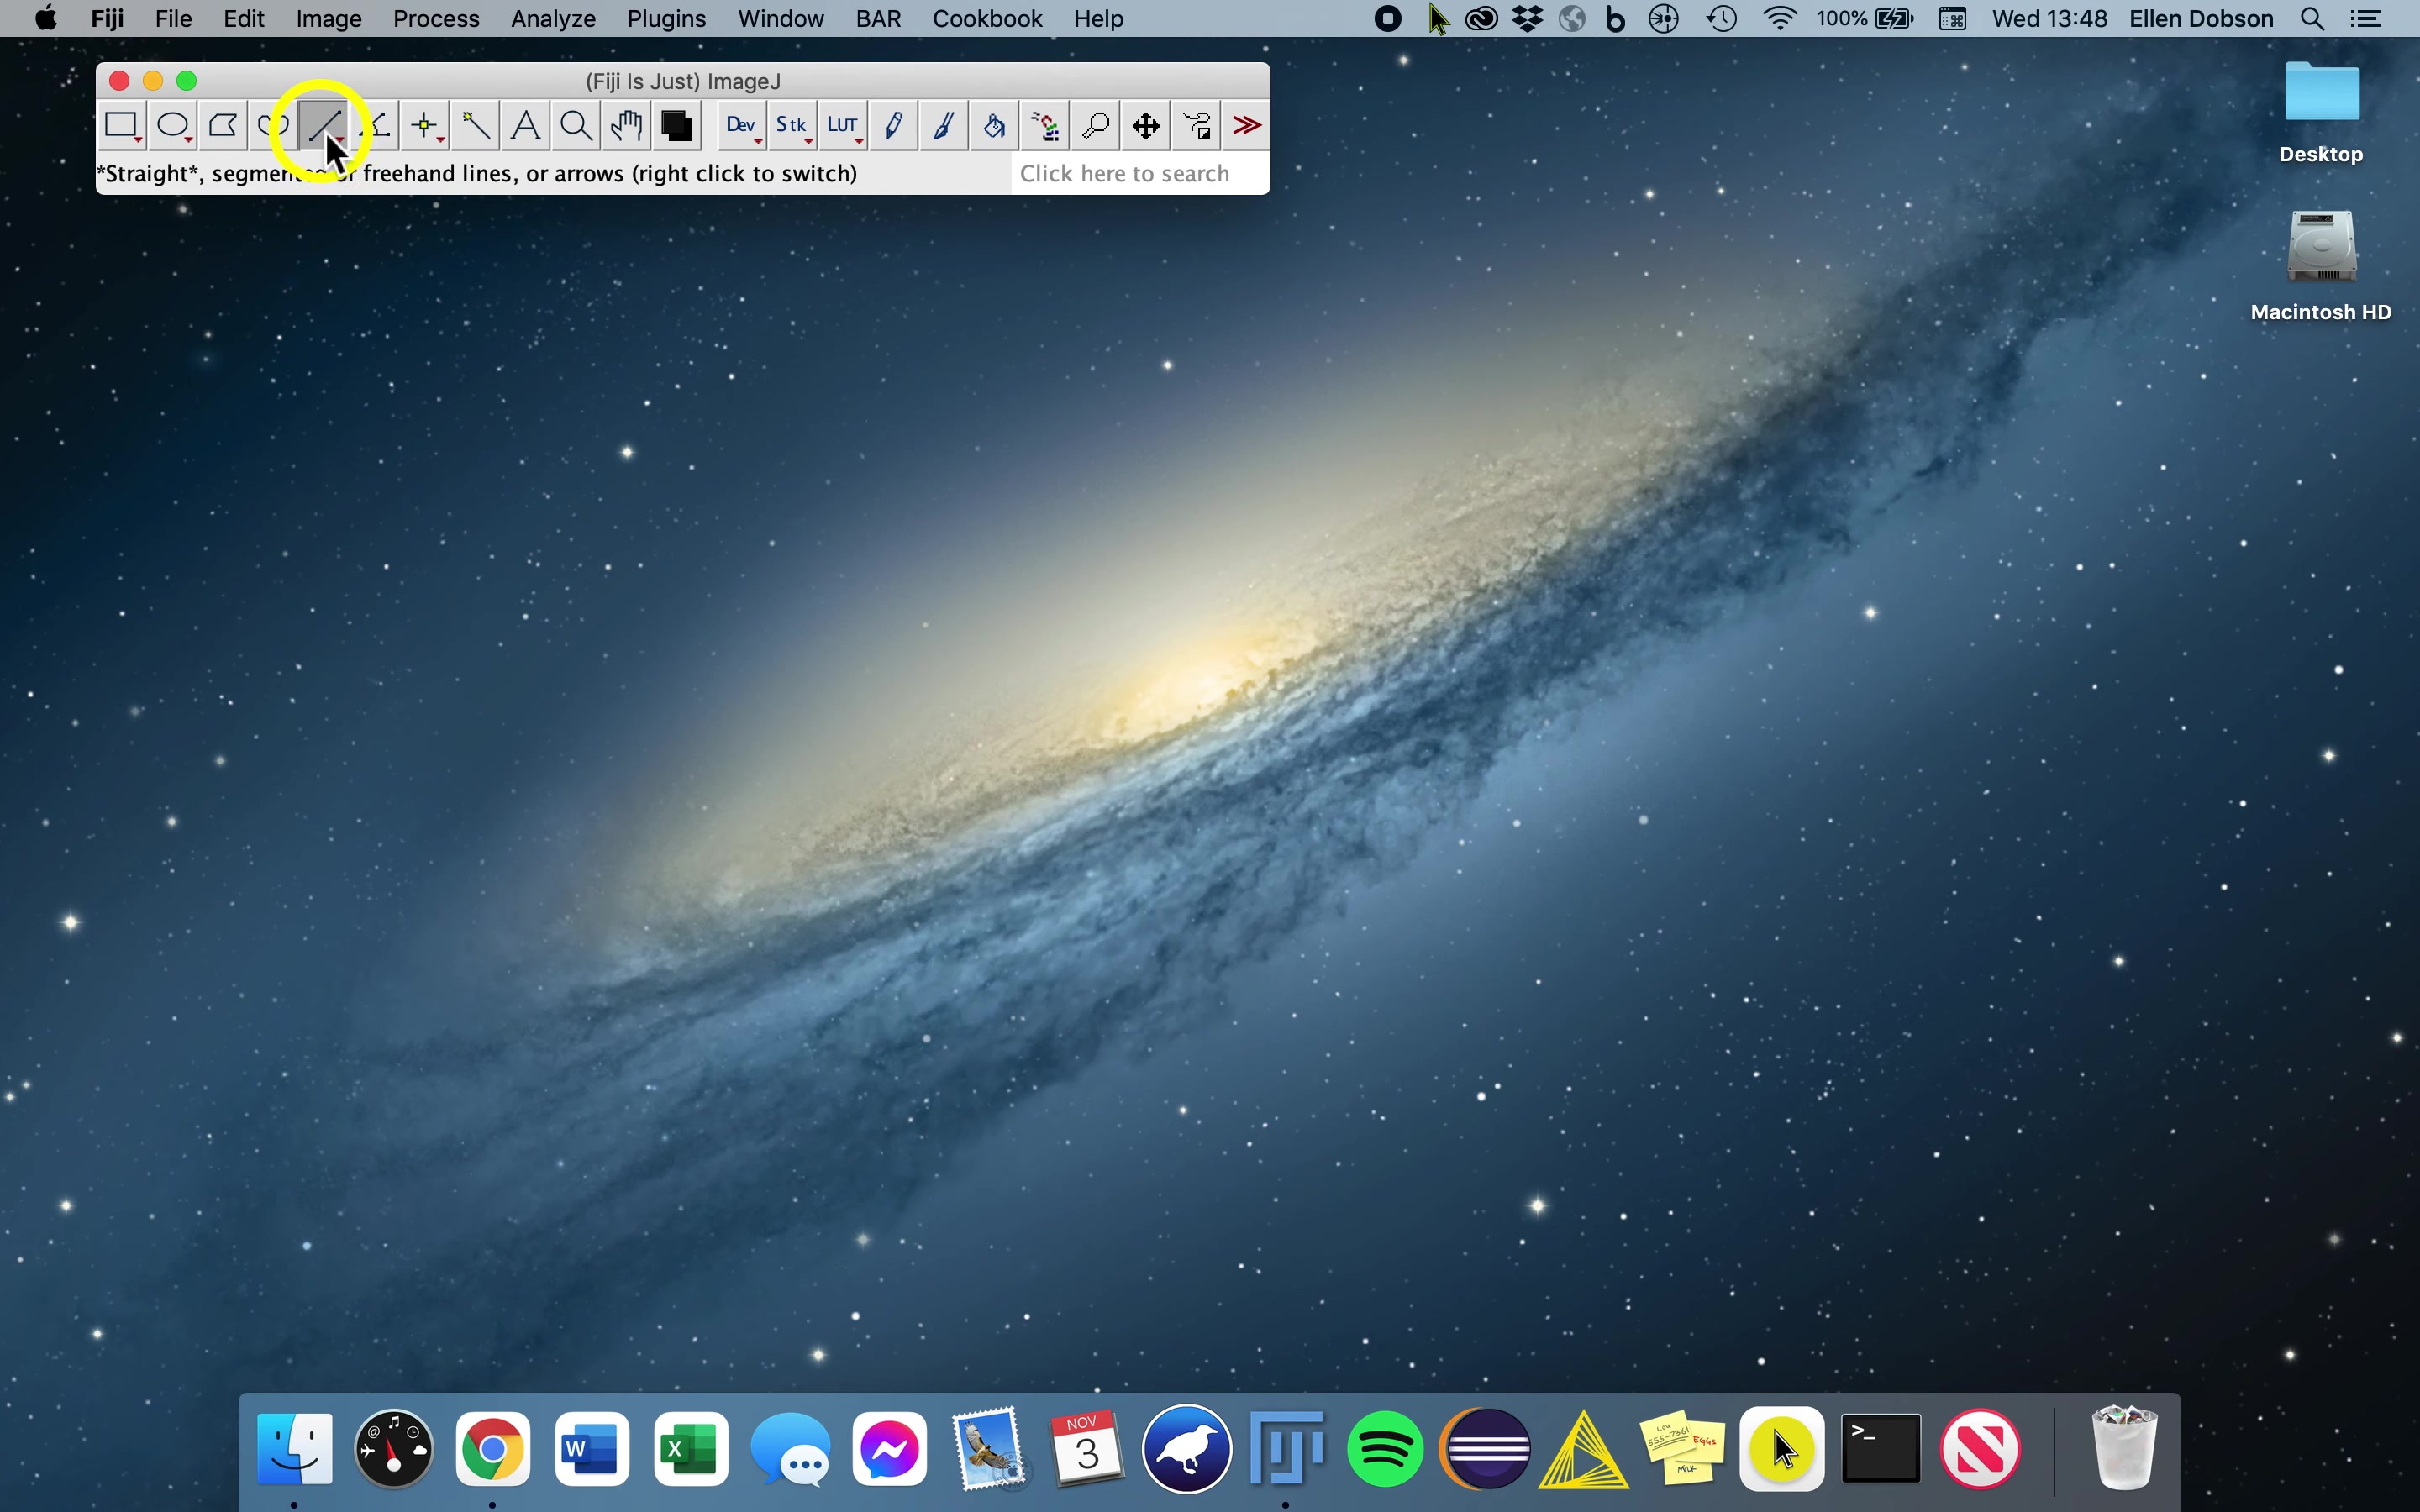Open the Stk stacks menu dropdown
Viewport: 2420px width, 1512px height.
[792, 126]
